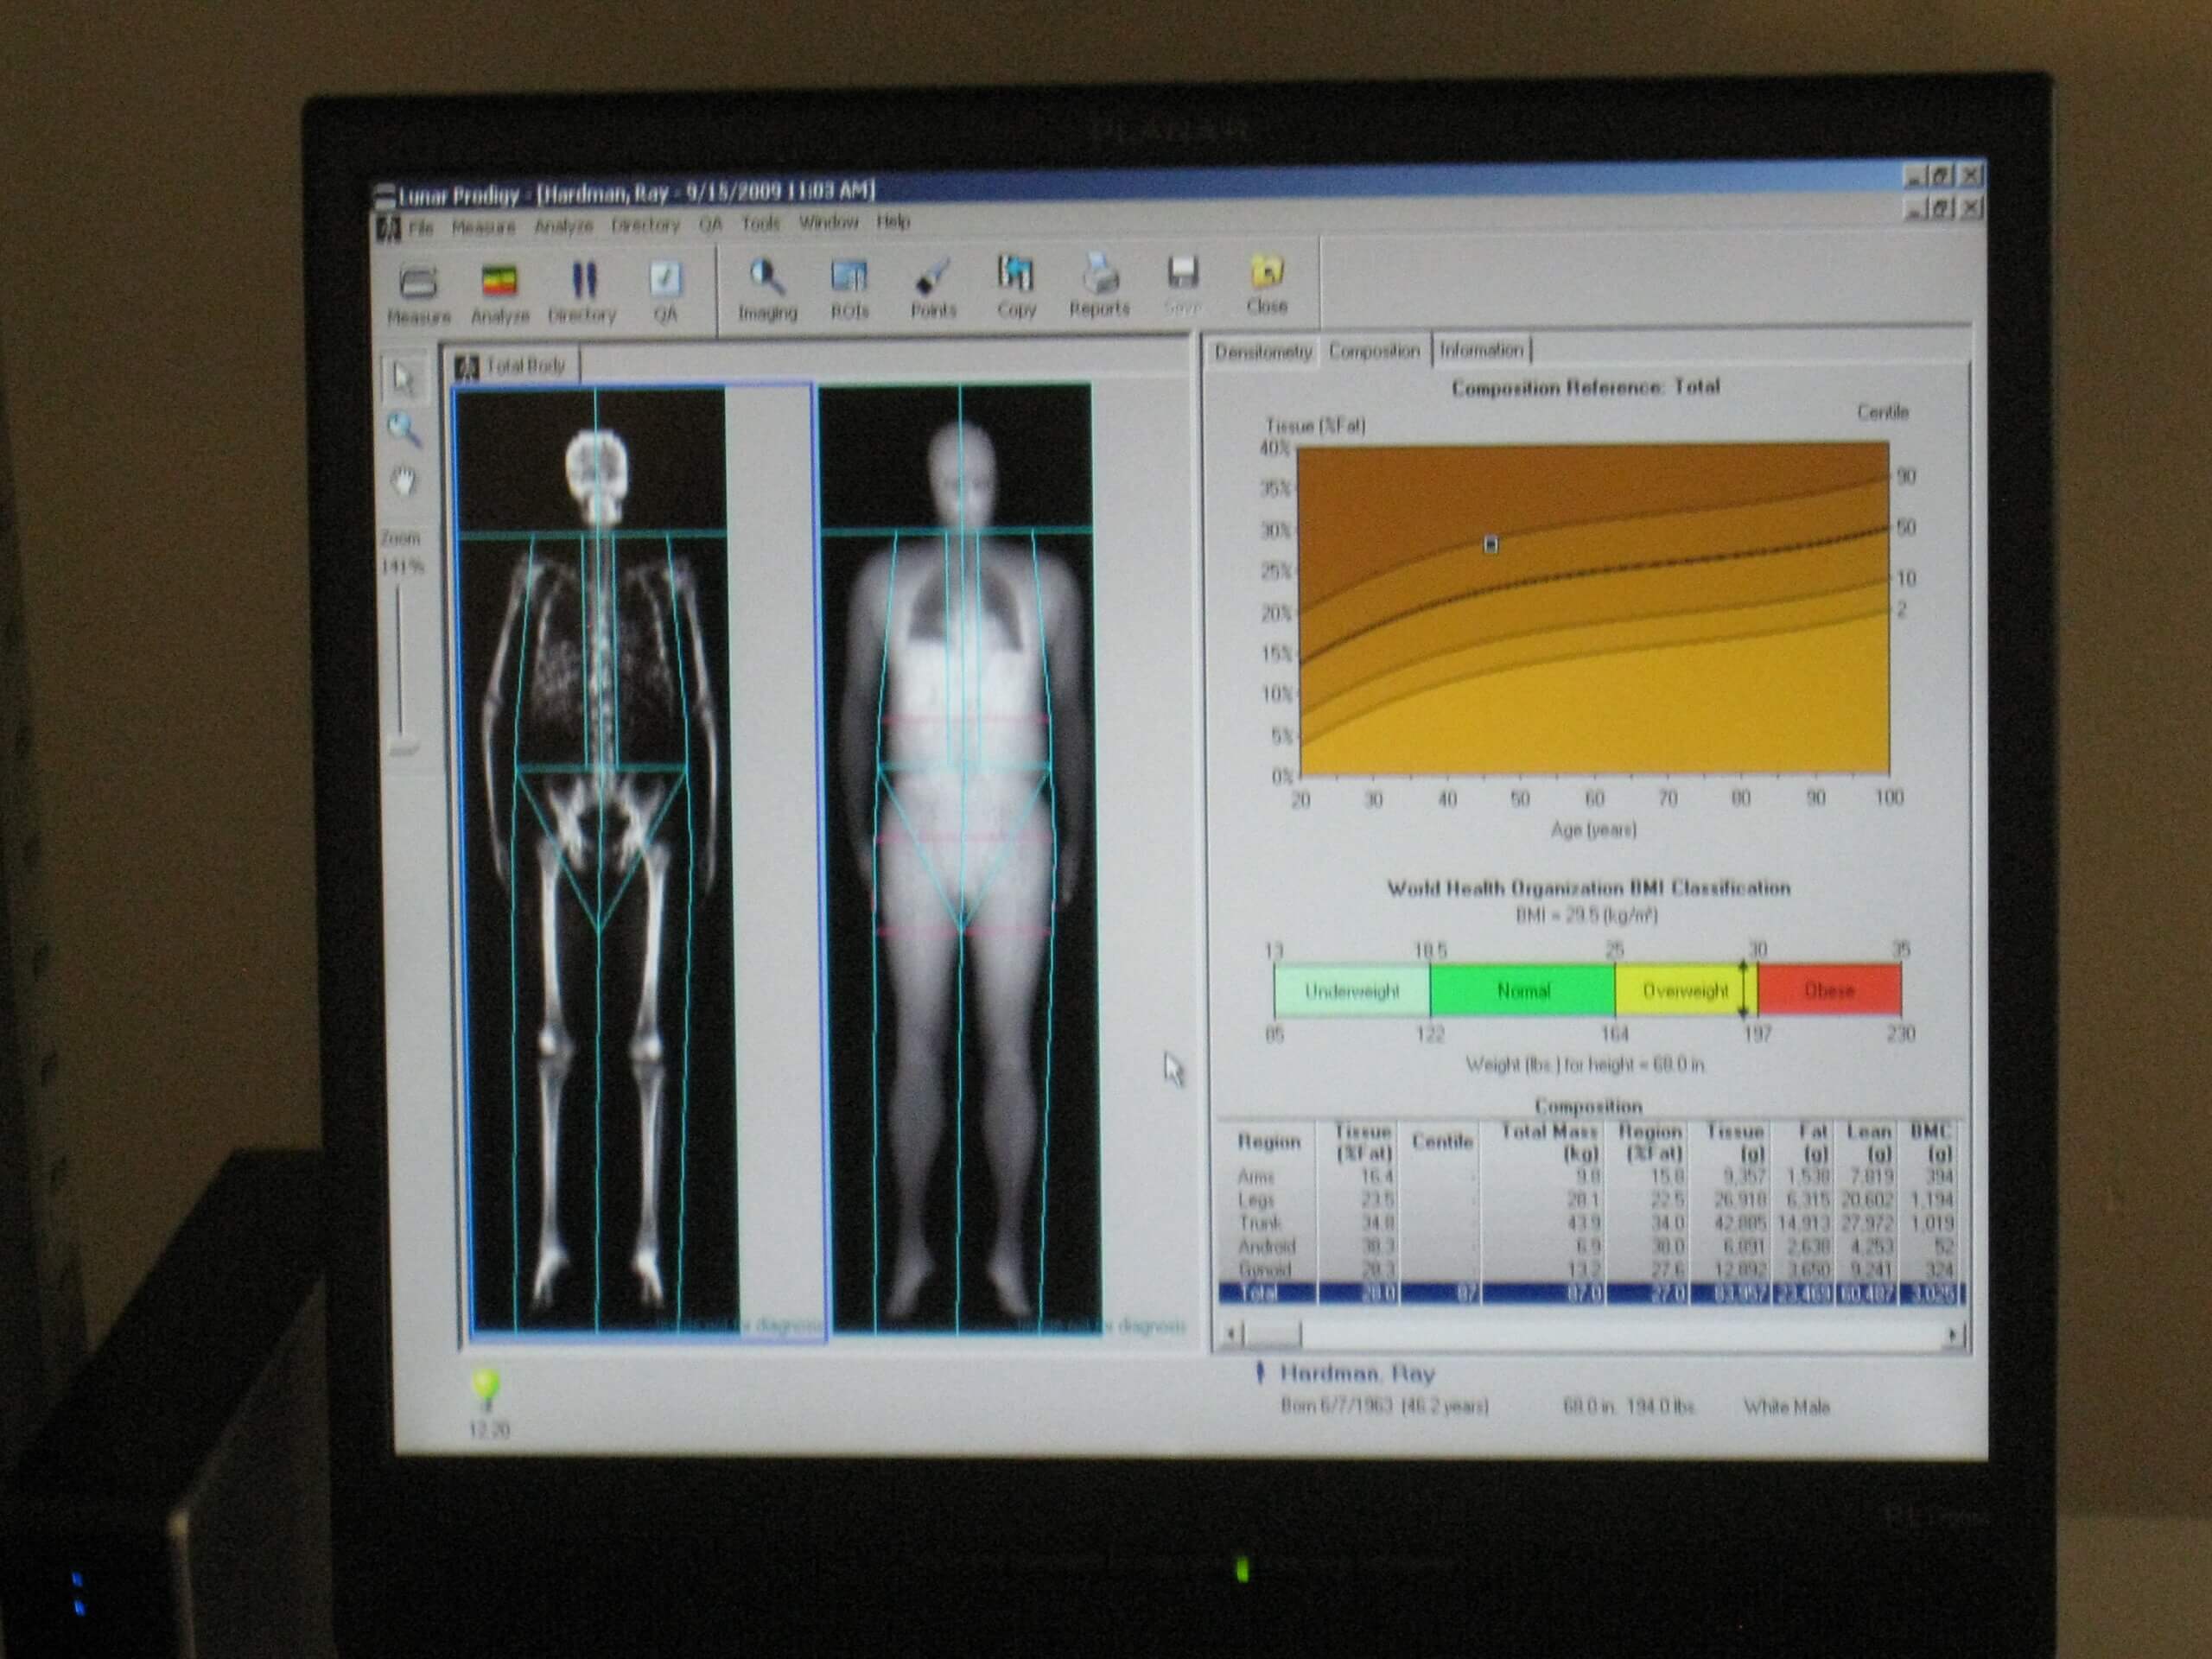Open Reports from the toolbar
Screen dimensions: 2212x1659
tap(1099, 274)
